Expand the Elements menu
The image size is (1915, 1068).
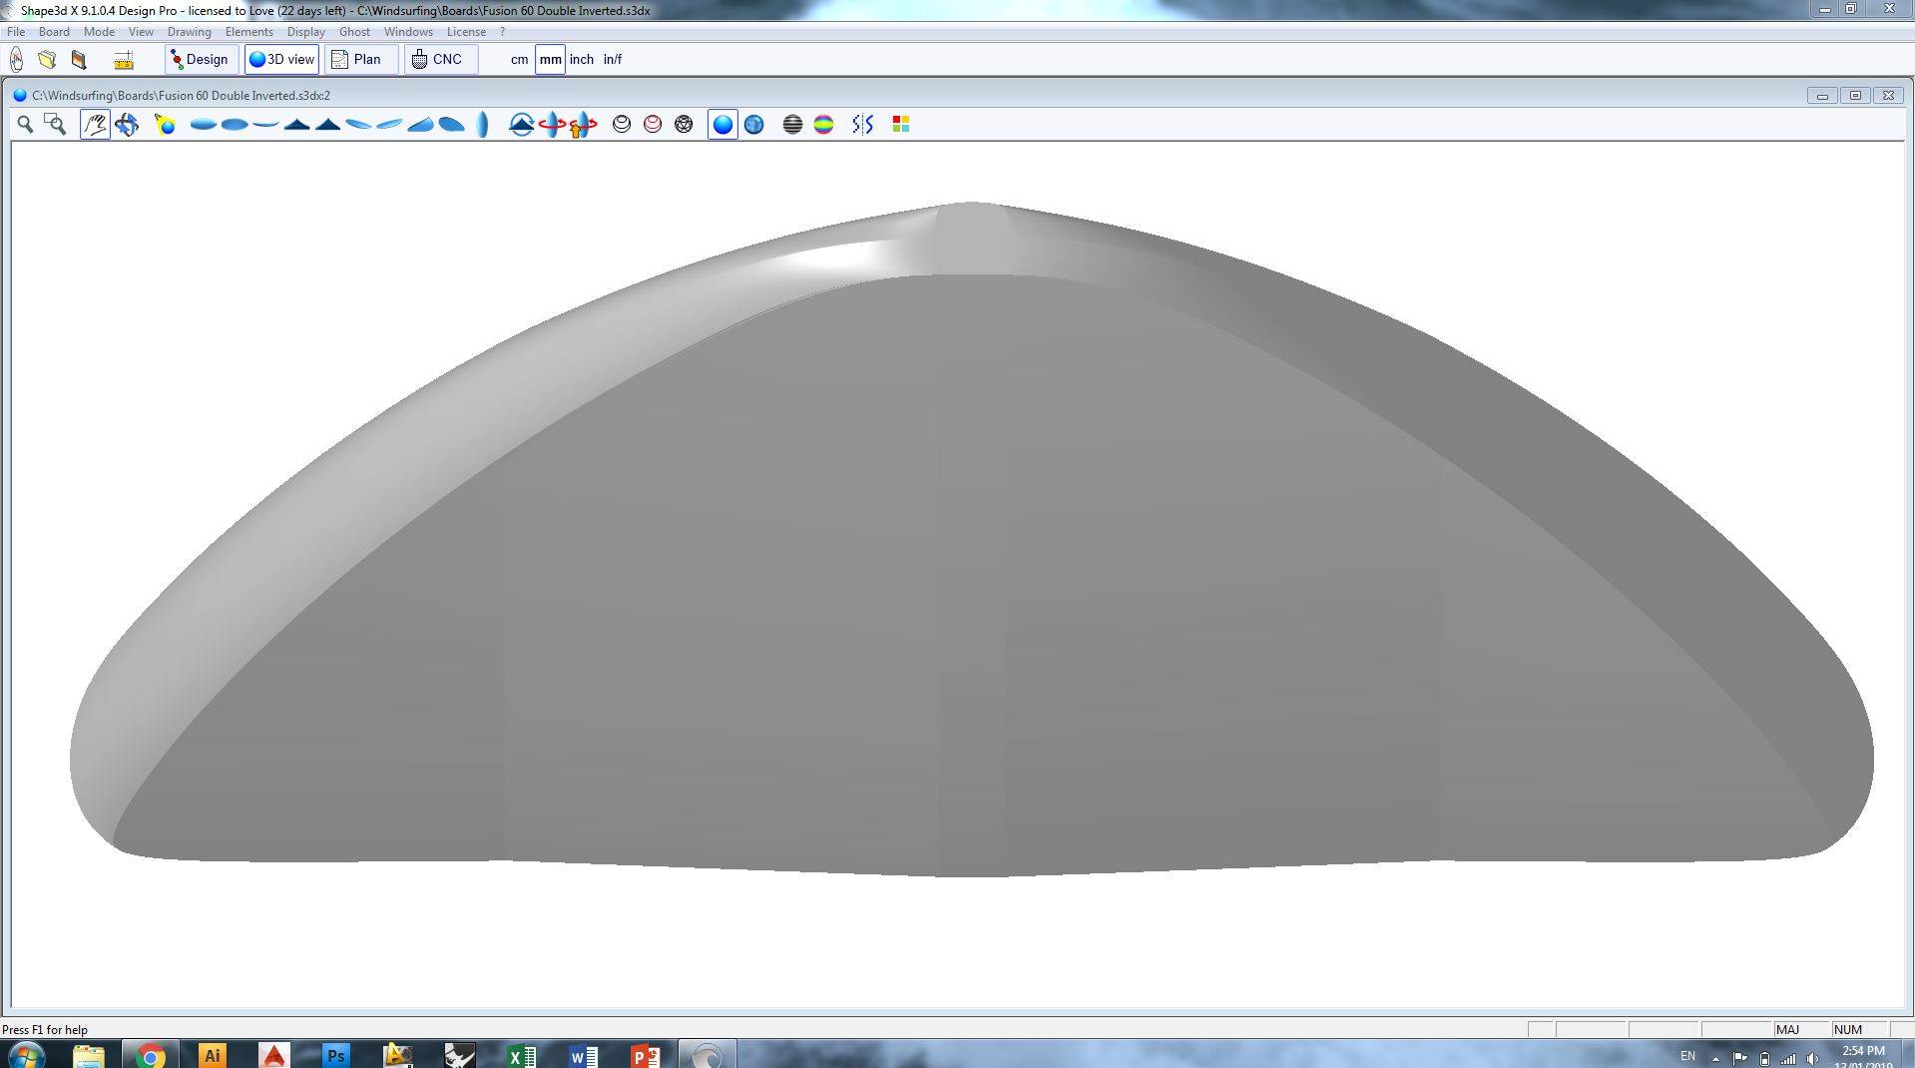click(x=248, y=32)
